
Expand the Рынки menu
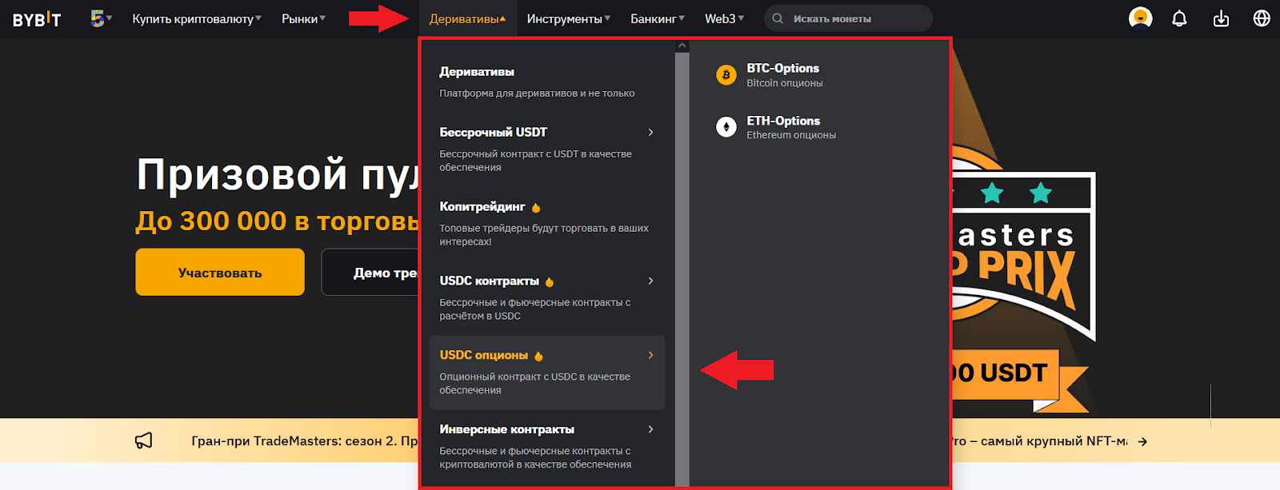click(x=303, y=18)
